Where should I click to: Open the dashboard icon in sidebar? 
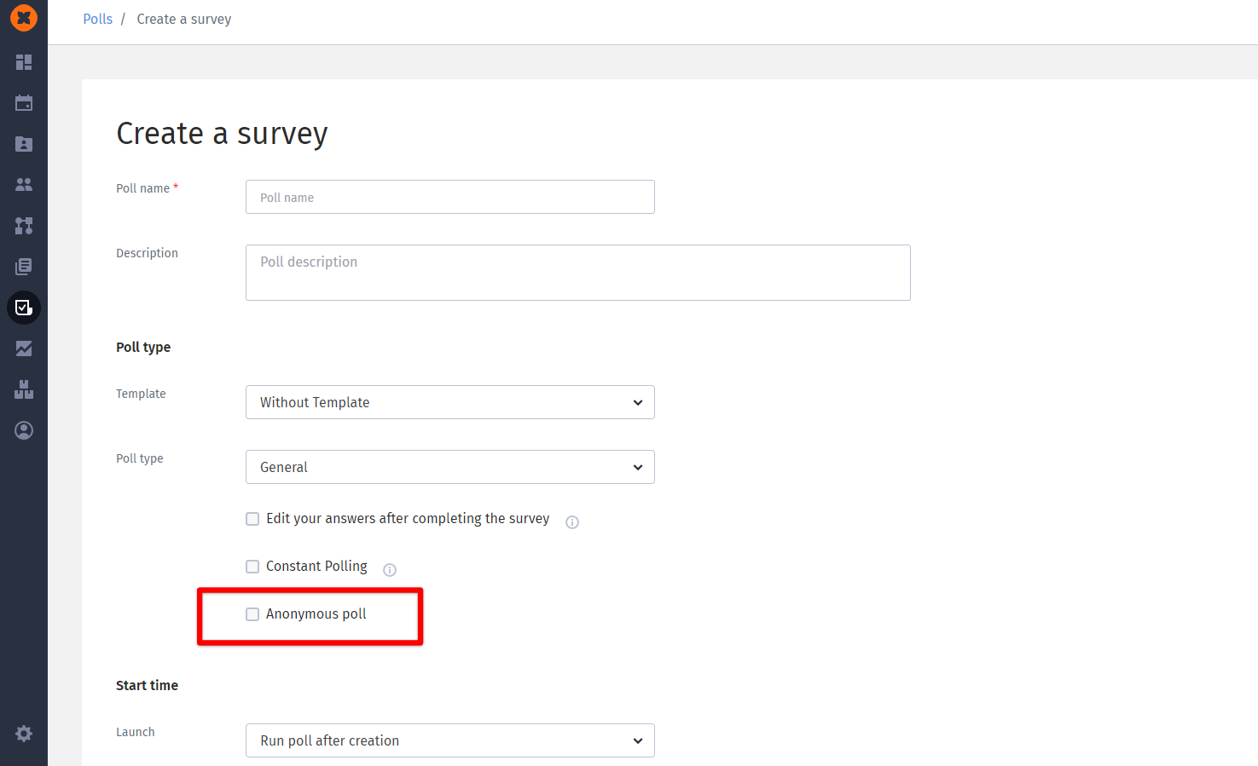point(24,62)
